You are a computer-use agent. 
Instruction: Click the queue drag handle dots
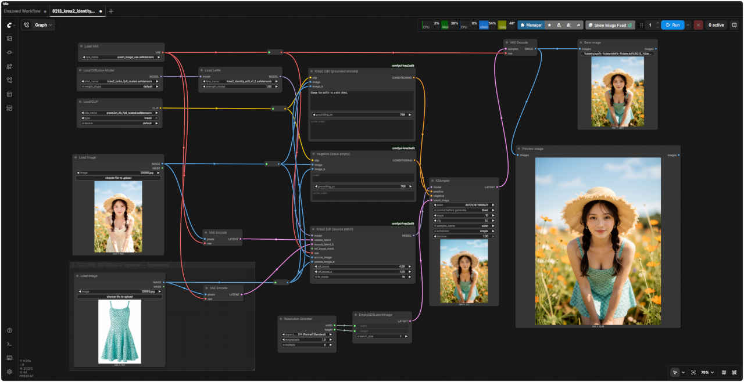(x=642, y=25)
